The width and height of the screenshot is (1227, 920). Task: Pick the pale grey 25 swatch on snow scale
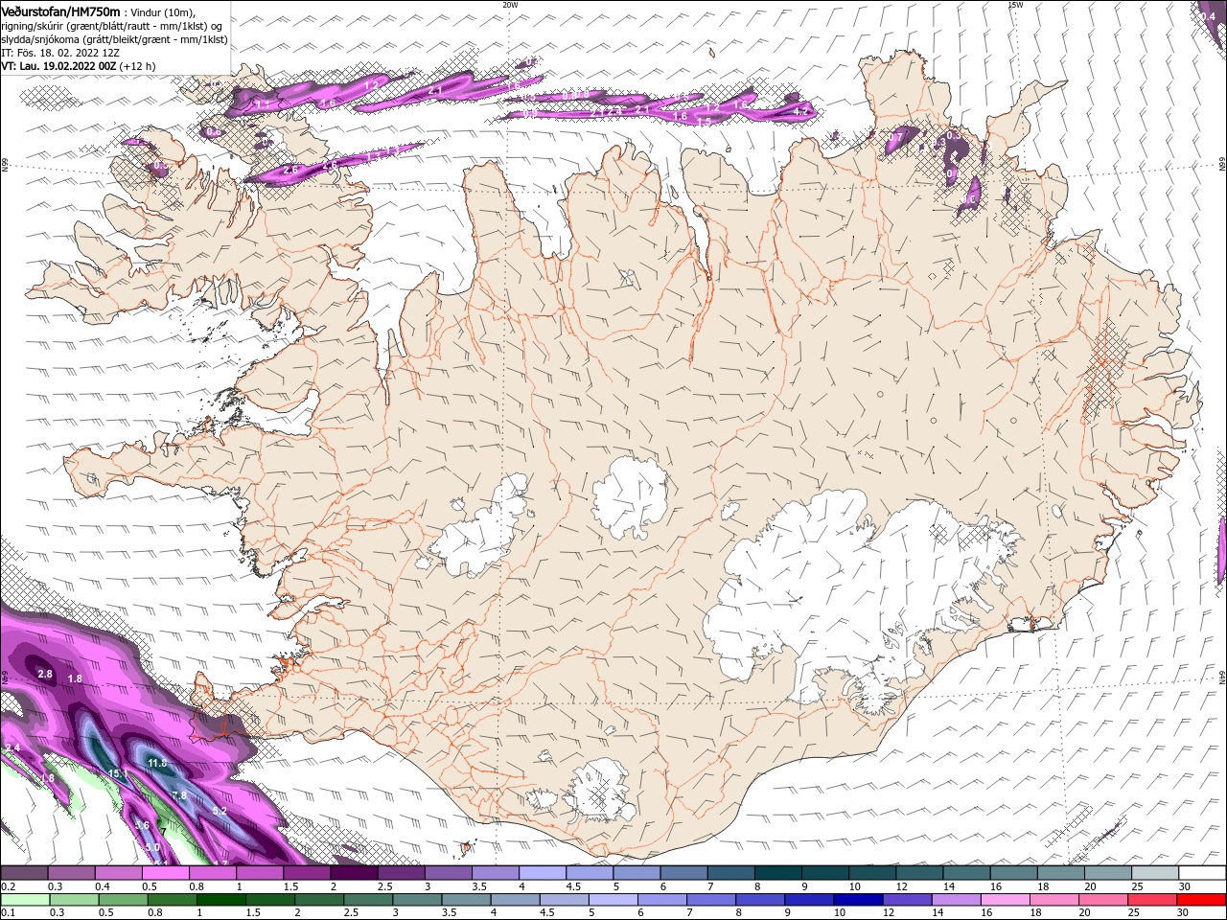point(1154,873)
